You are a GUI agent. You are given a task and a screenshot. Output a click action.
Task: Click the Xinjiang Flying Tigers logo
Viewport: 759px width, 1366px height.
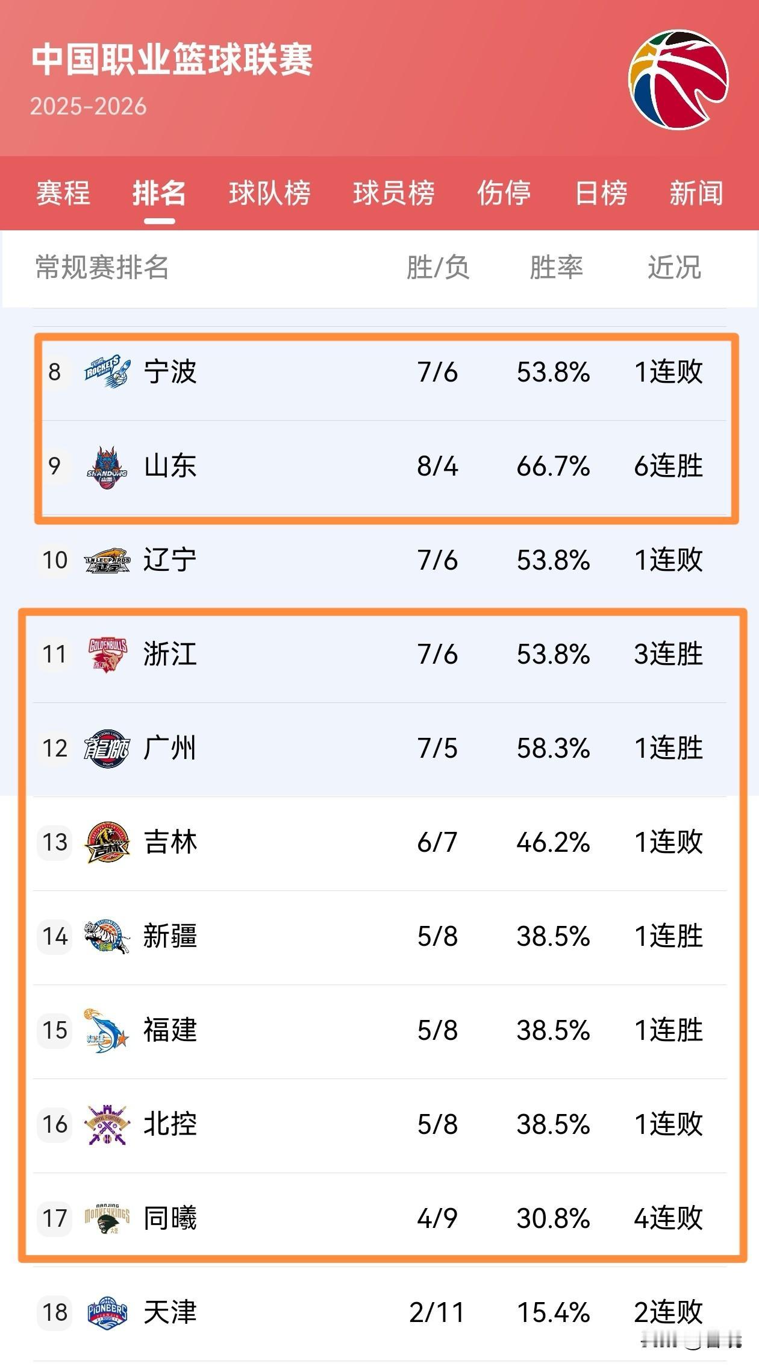pyautogui.click(x=107, y=937)
